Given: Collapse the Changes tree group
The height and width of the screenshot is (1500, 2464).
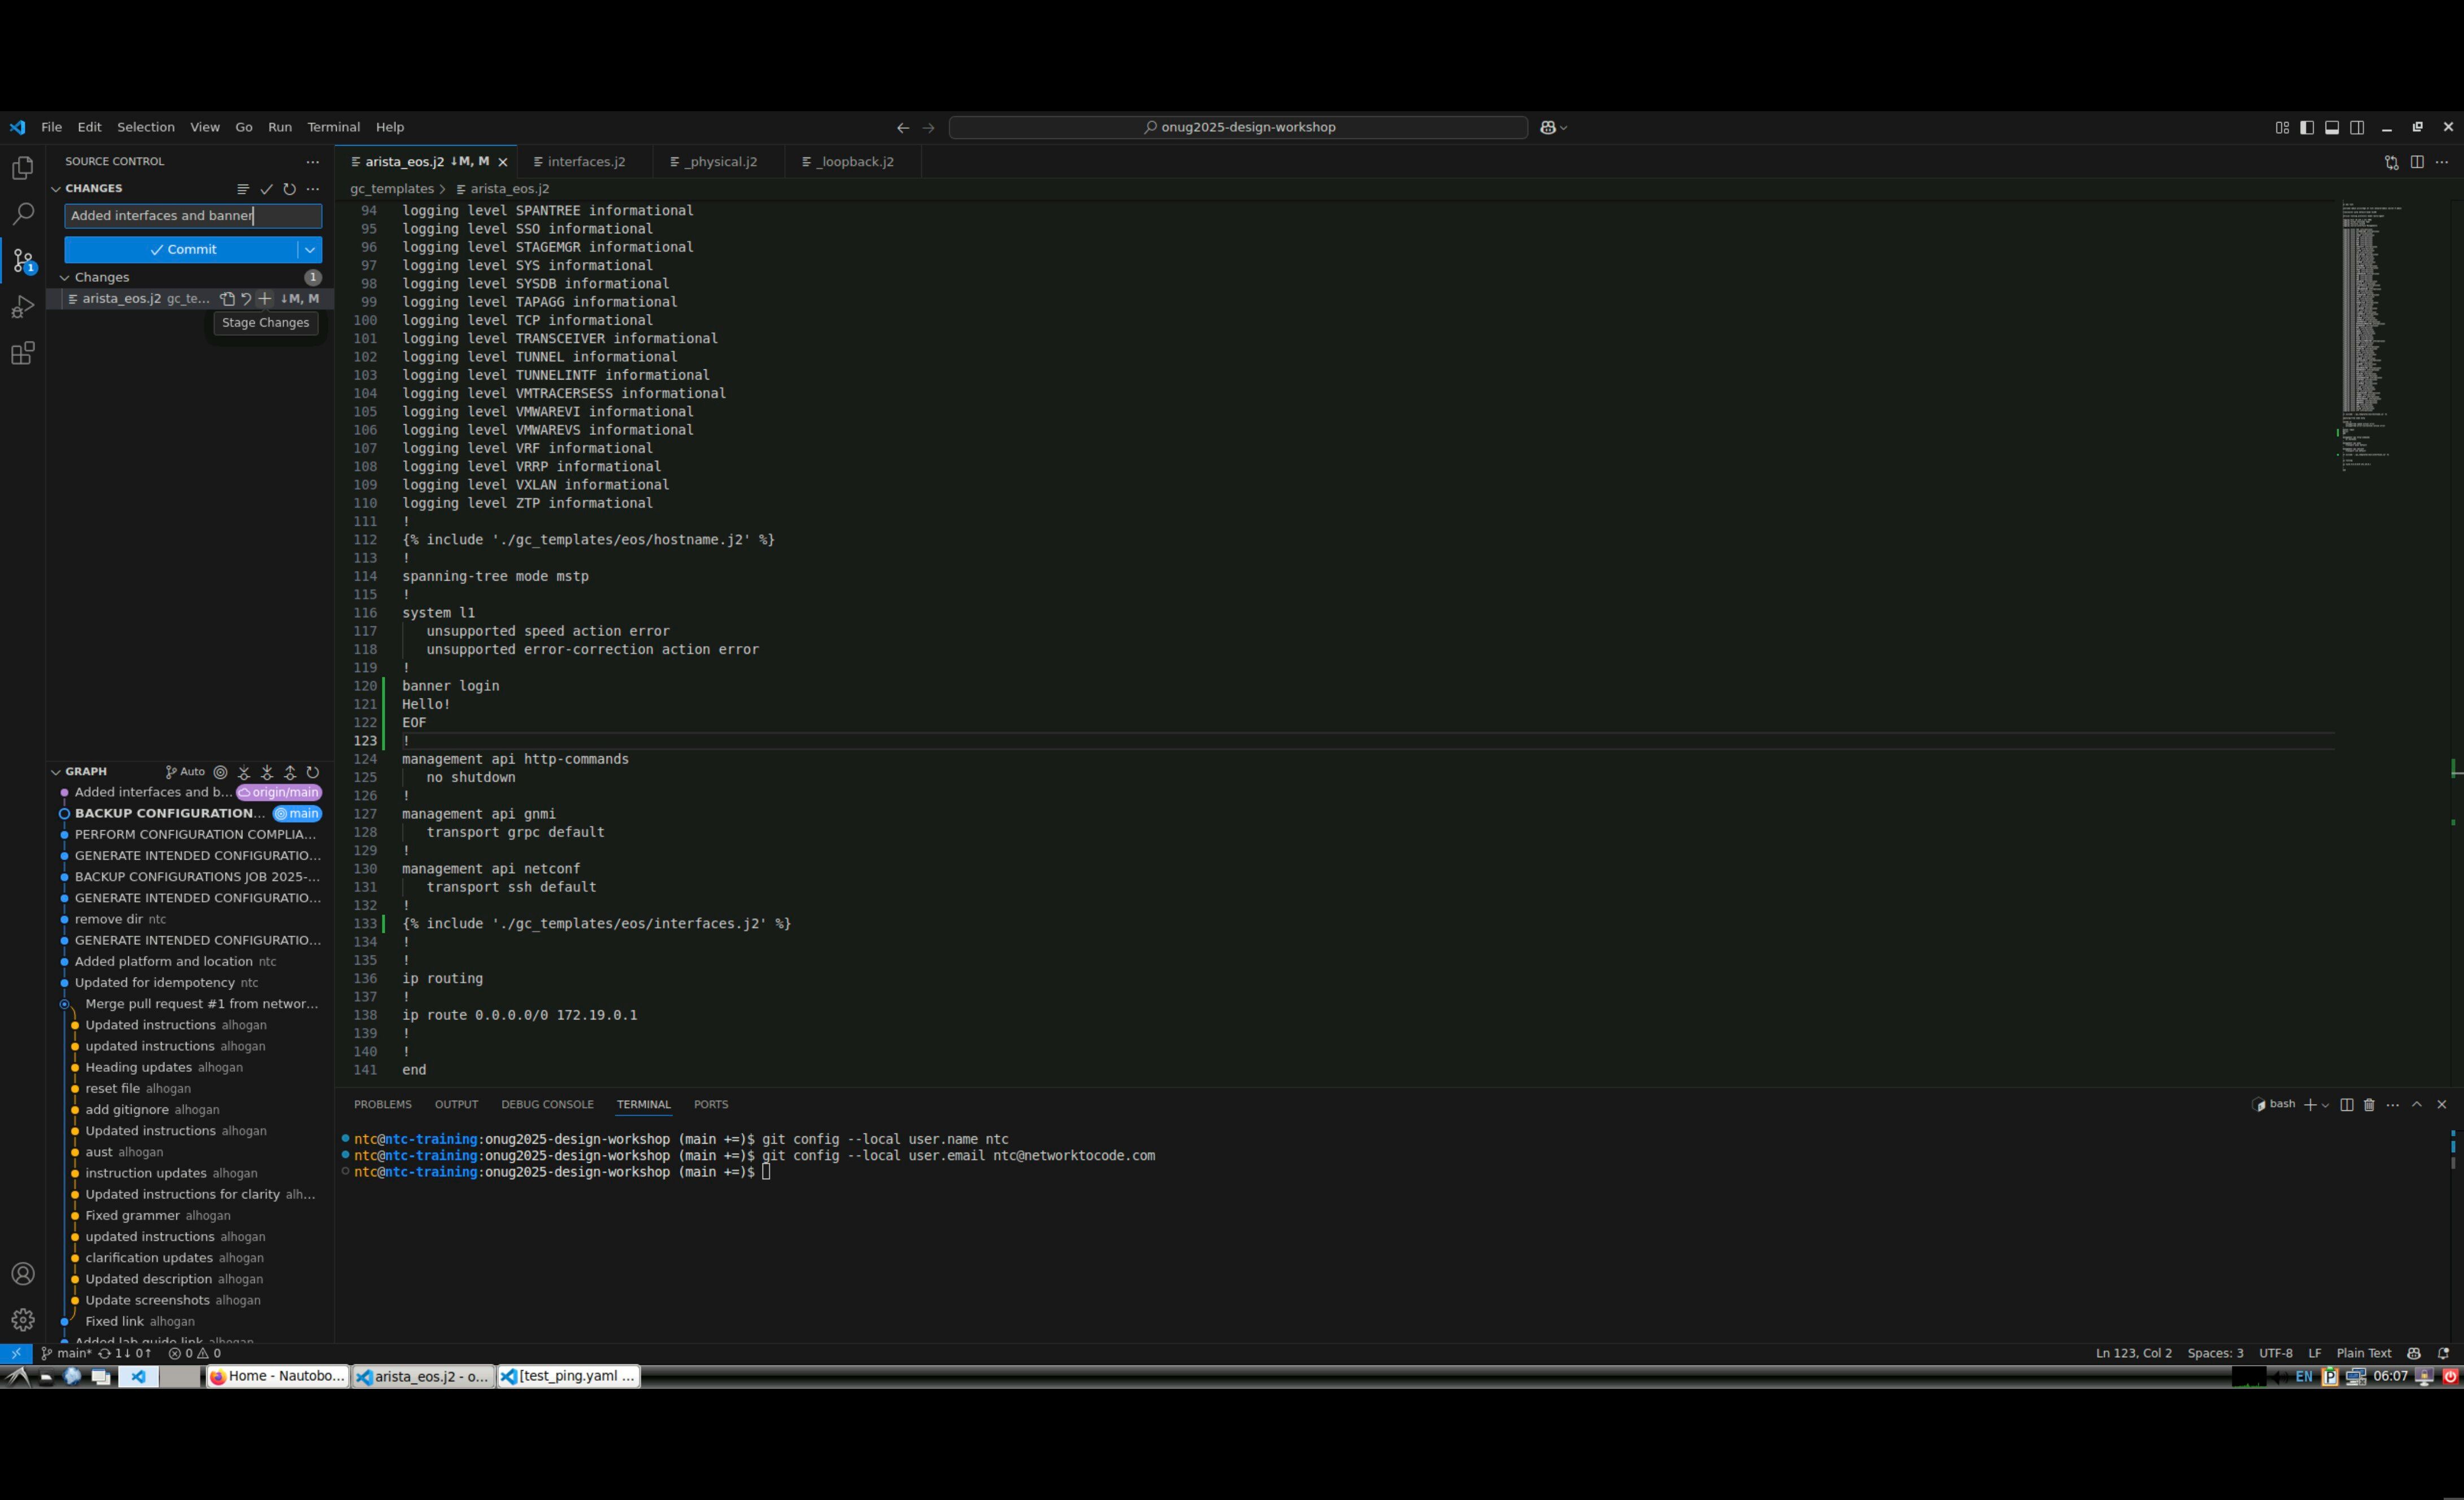Looking at the screenshot, I should (x=65, y=278).
